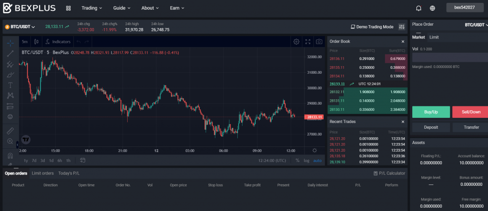This screenshot has width=488, height=211.
Task: Open the go-to-date calendar icon
Action: [x=83, y=161]
